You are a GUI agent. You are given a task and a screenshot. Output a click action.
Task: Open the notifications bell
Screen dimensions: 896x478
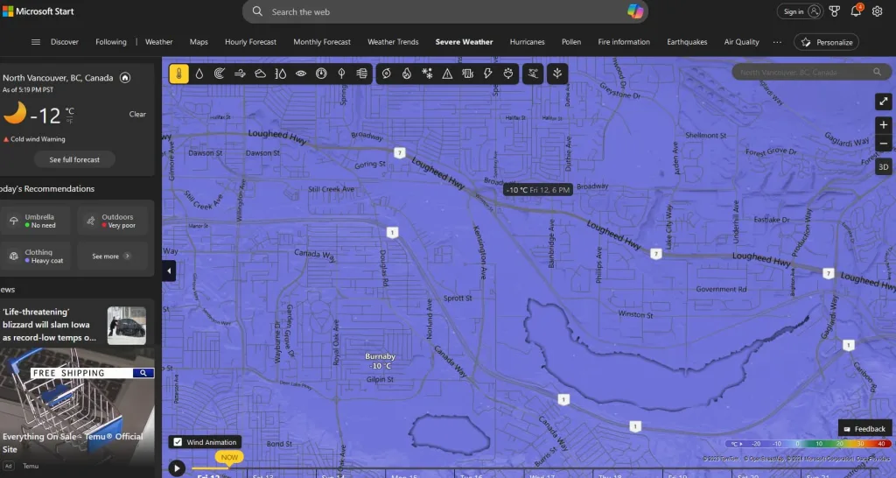(x=856, y=11)
